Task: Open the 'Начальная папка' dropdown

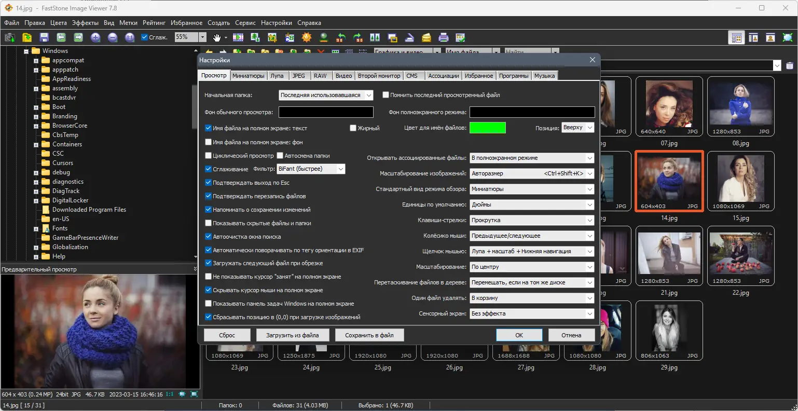Action: pyautogui.click(x=368, y=95)
